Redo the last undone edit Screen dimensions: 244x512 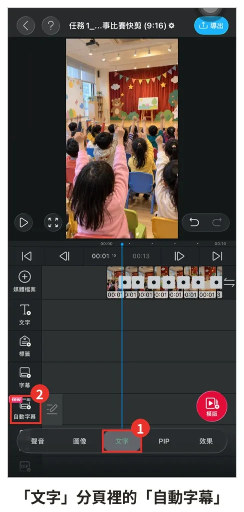[217, 222]
